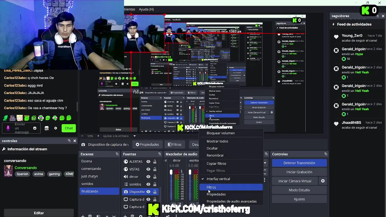Click the speaker icon of dircor source

click(126, 177)
